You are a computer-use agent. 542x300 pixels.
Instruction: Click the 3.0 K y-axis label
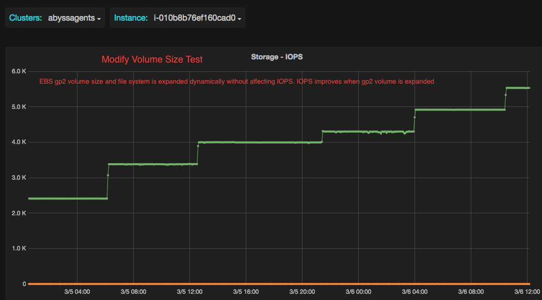pyautogui.click(x=19, y=177)
